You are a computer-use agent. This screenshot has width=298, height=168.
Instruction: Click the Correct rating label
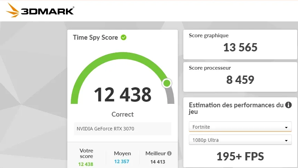(x=123, y=114)
